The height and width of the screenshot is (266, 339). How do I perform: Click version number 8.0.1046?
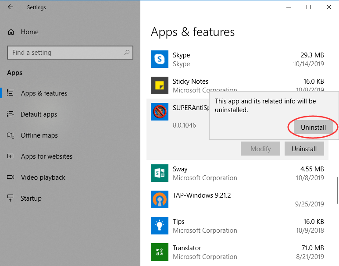[184, 125]
